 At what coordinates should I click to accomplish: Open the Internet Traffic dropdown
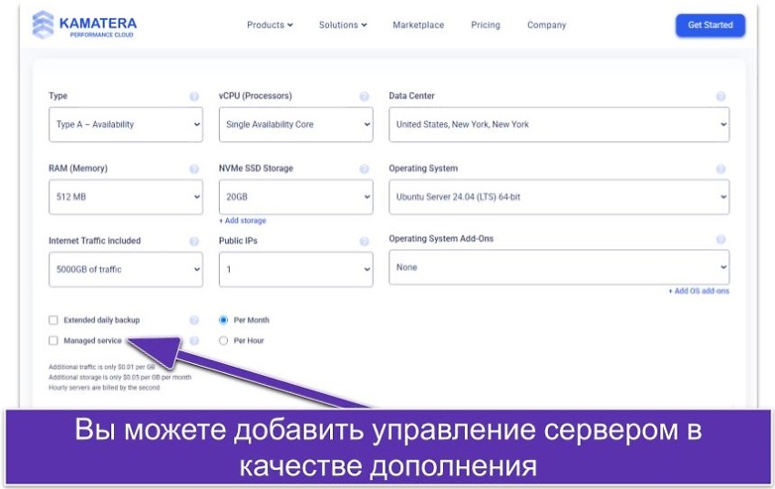pyautogui.click(x=126, y=269)
